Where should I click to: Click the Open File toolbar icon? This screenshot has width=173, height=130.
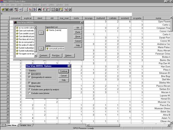[x=3, y=10]
